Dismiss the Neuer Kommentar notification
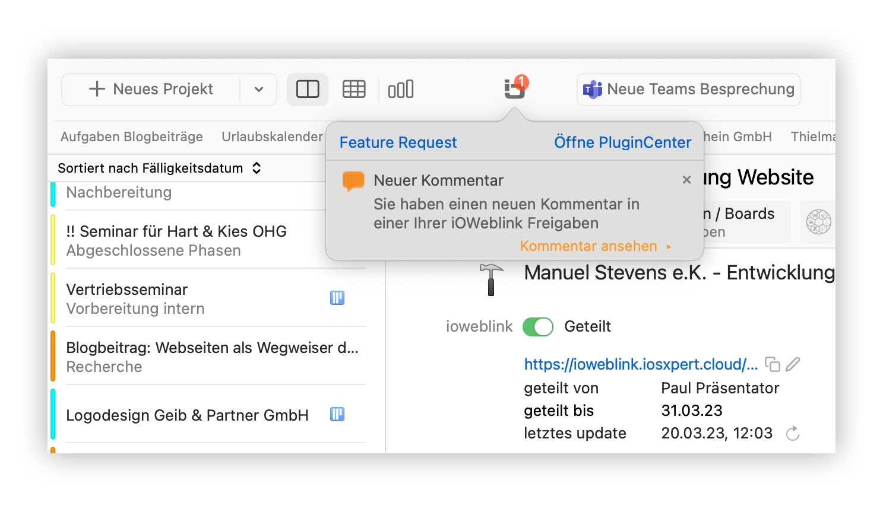The width and height of the screenshot is (883, 512). click(687, 180)
